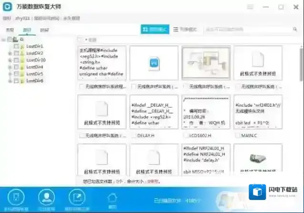The image size is (304, 213).
Task: Open the hamburger menu in title bar
Action: coord(250,7)
